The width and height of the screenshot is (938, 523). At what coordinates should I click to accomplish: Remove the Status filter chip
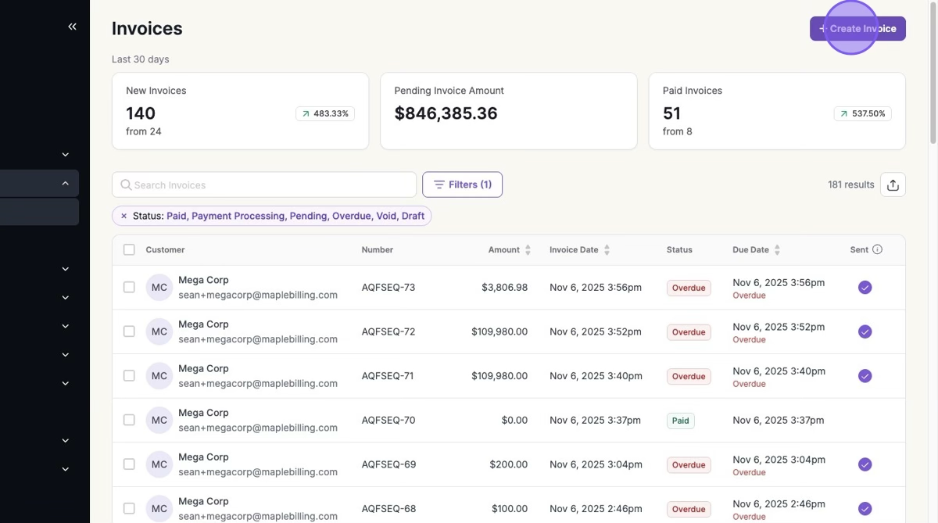[124, 216]
